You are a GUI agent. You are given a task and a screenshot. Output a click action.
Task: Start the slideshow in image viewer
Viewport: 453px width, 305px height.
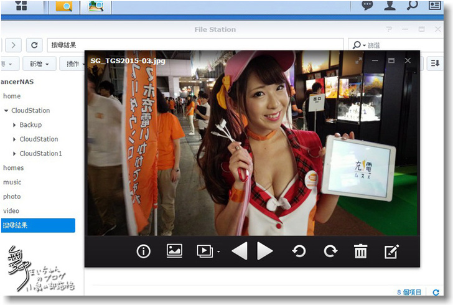(x=204, y=251)
